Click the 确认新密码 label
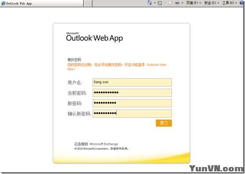The image size is (245, 174). (x=79, y=114)
